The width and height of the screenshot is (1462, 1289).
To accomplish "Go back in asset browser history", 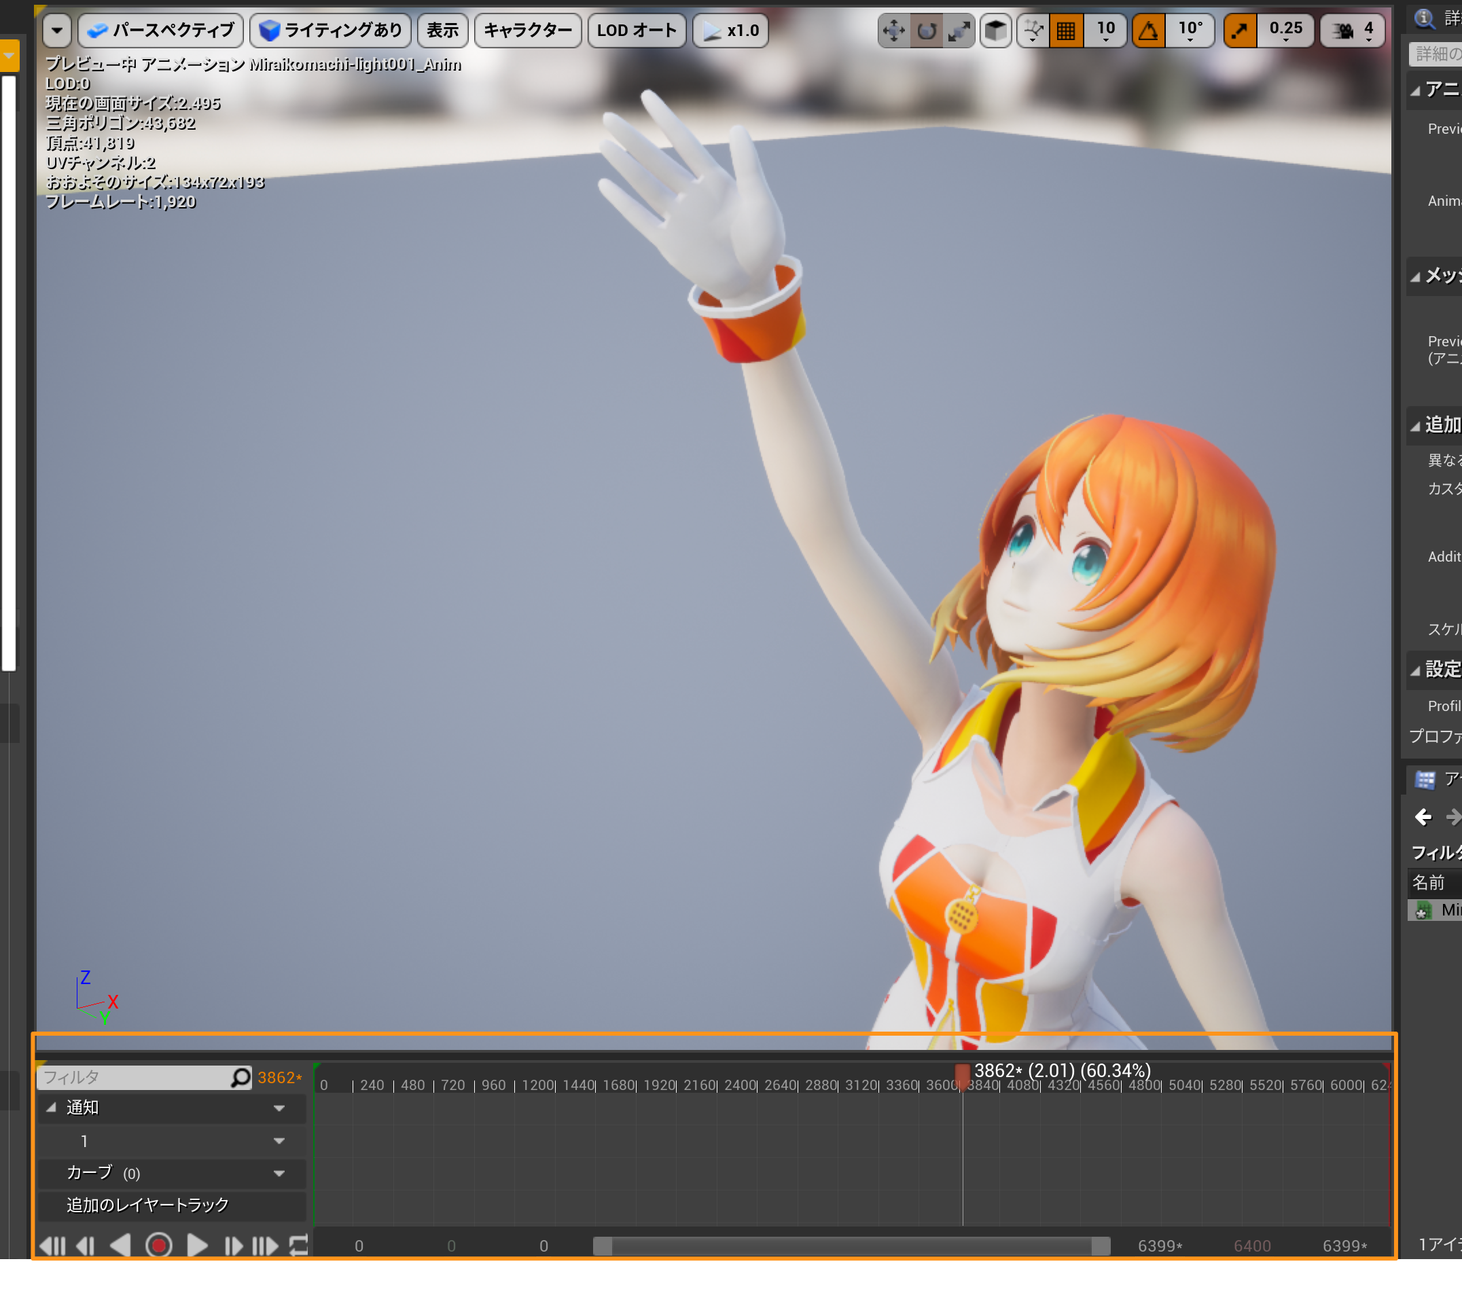I will coord(1423,816).
